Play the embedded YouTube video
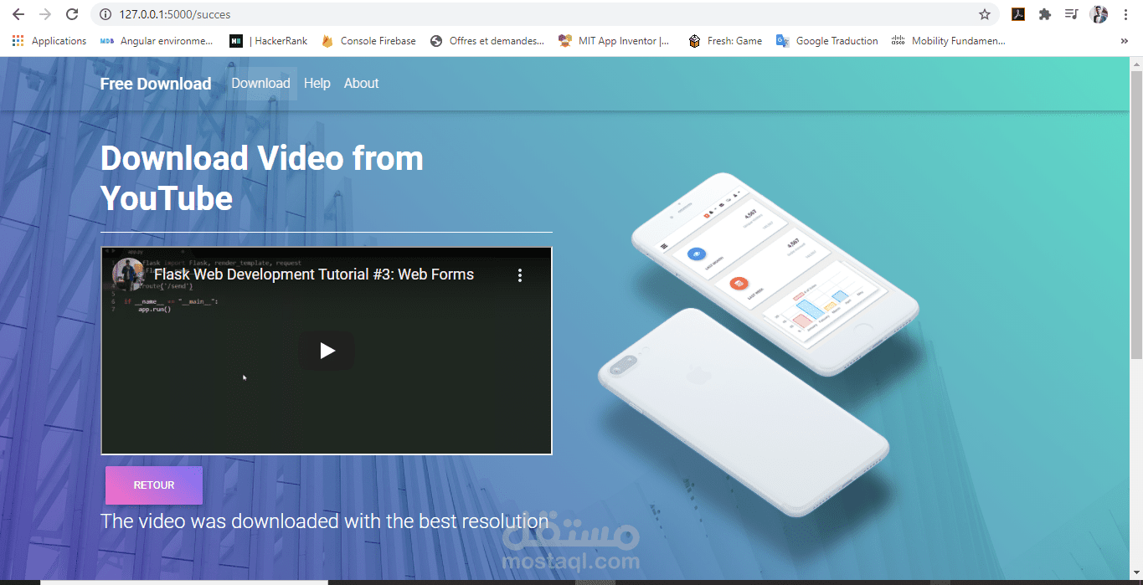The height and width of the screenshot is (585, 1143). 327,351
